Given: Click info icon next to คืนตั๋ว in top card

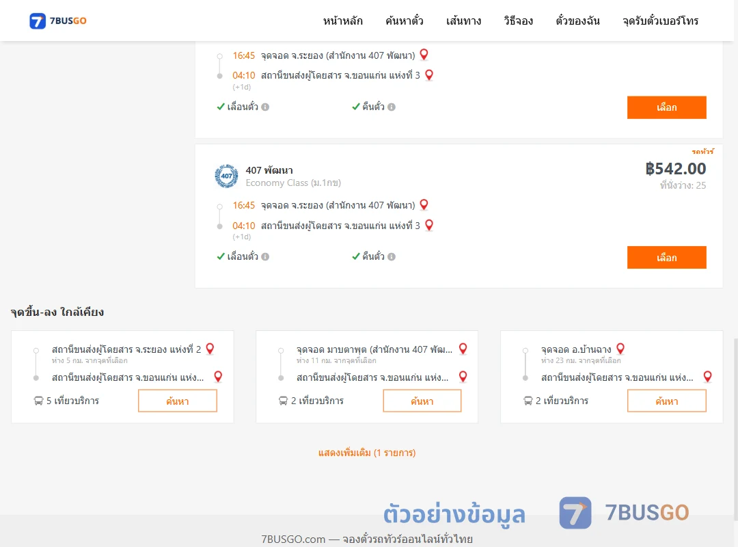Looking at the screenshot, I should (x=392, y=107).
